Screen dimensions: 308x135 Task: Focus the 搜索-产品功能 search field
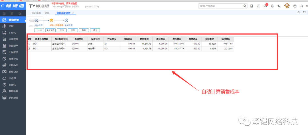tap(221, 6)
